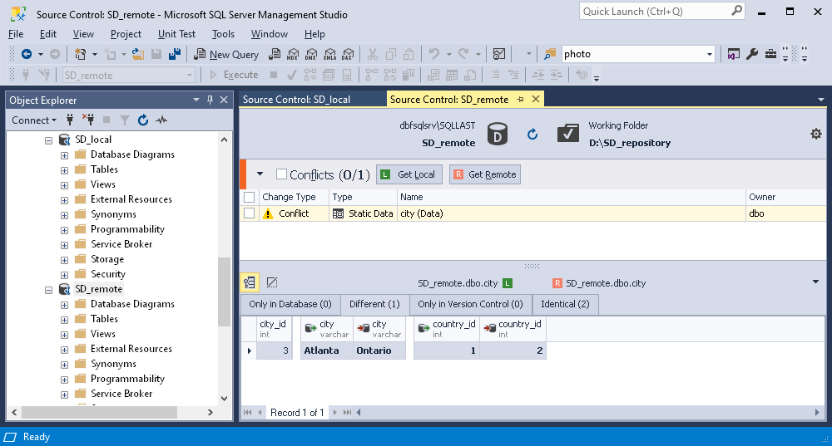This screenshot has width=832, height=446.
Task: Click the navigate backward arrow icon
Action: coord(26,54)
